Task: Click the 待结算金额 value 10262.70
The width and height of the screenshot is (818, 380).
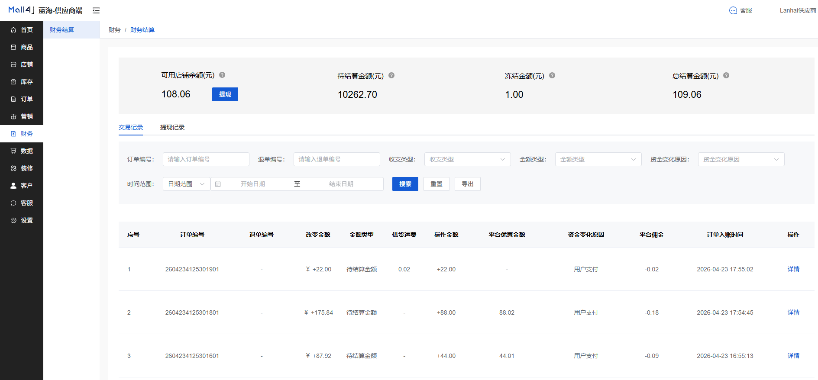Action: coord(357,94)
